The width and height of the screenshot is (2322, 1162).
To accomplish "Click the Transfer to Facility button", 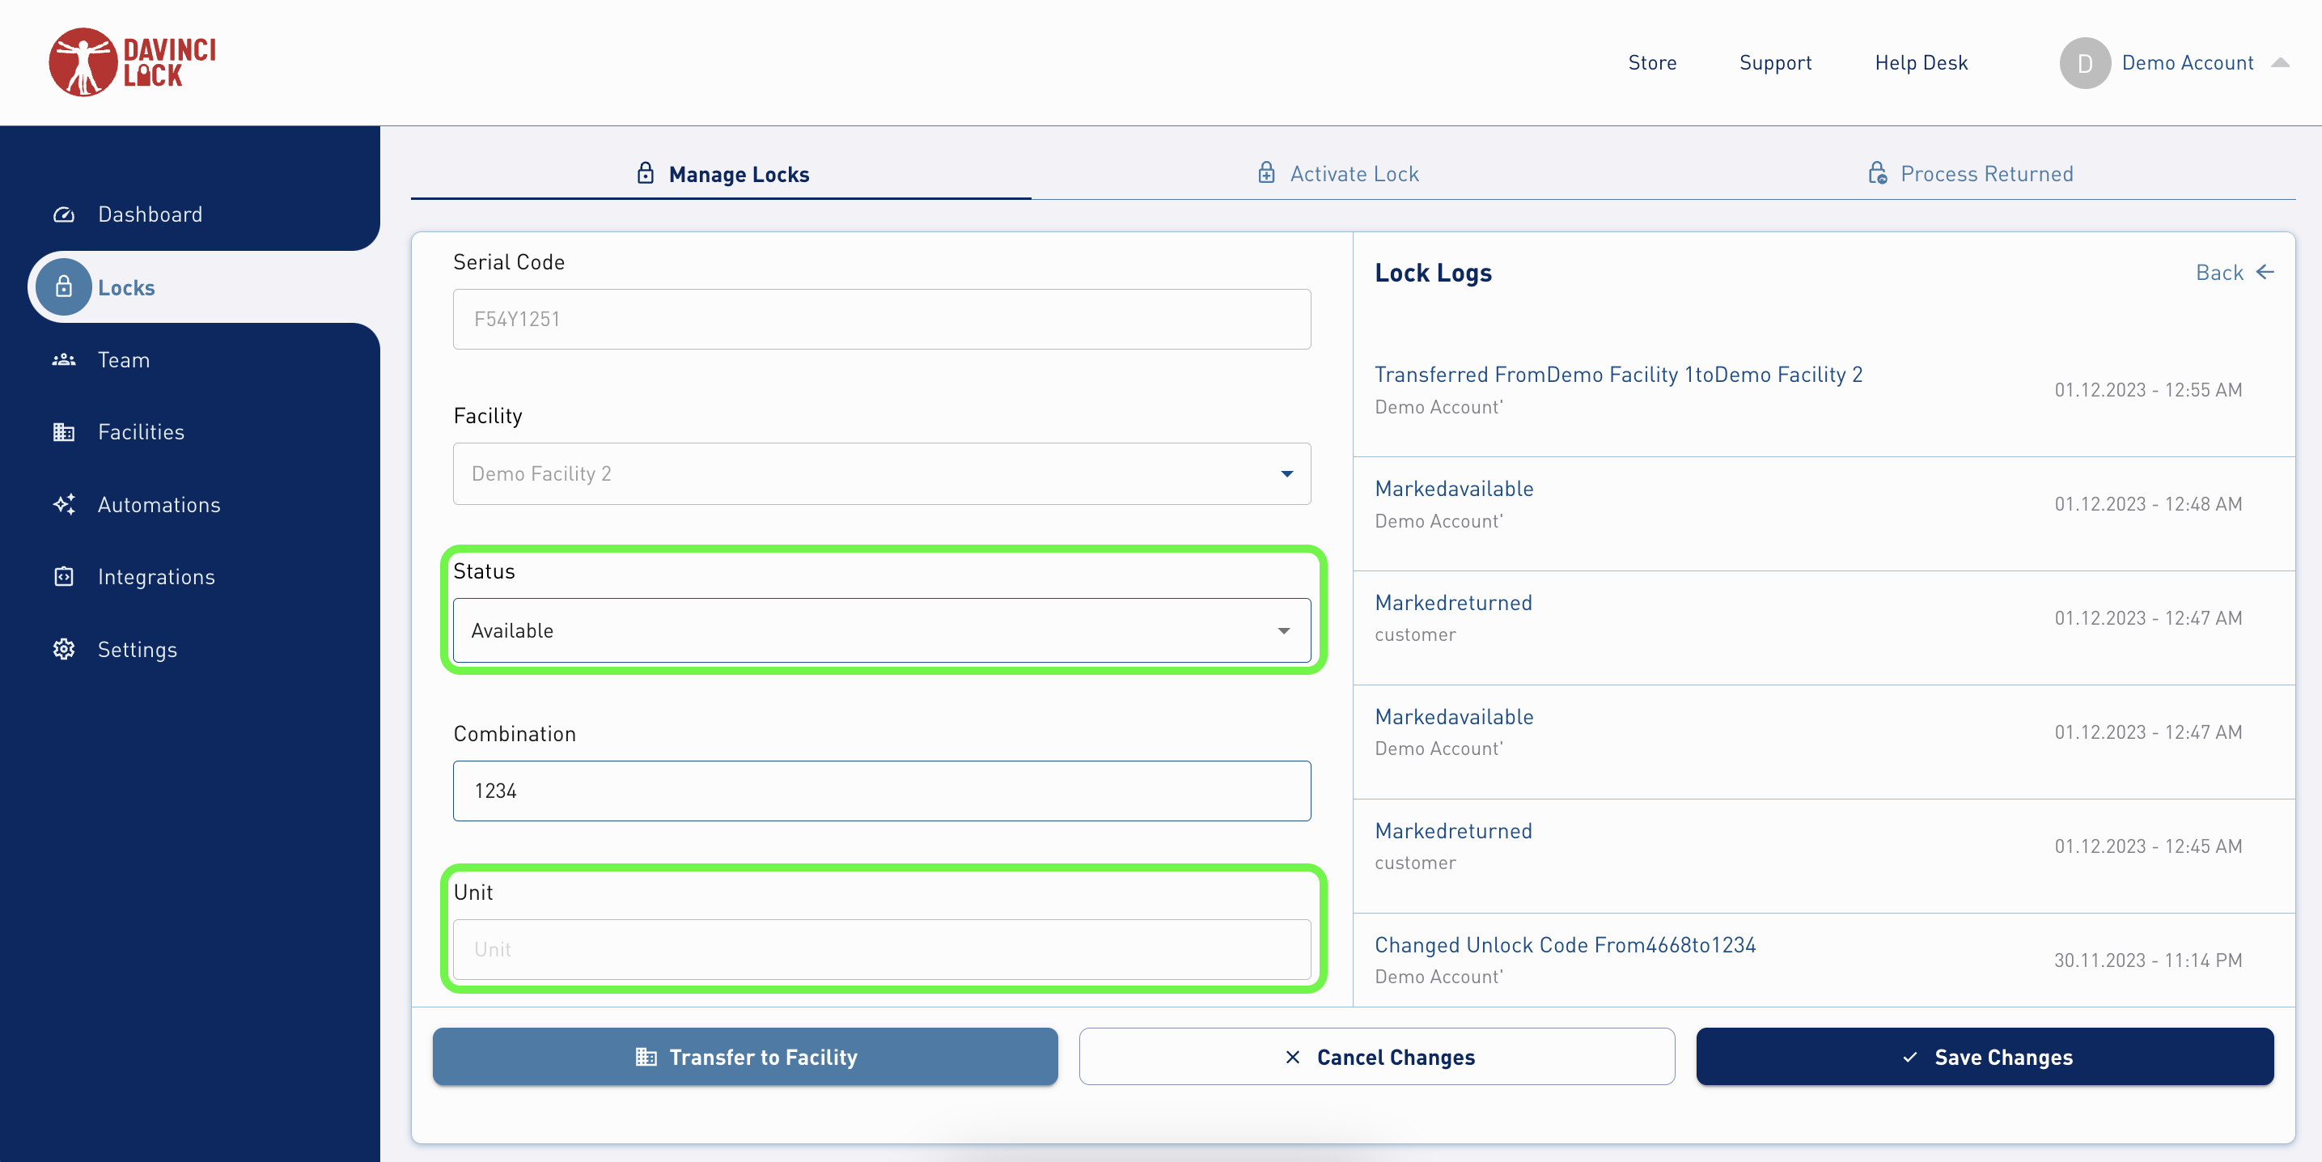I will click(x=744, y=1057).
